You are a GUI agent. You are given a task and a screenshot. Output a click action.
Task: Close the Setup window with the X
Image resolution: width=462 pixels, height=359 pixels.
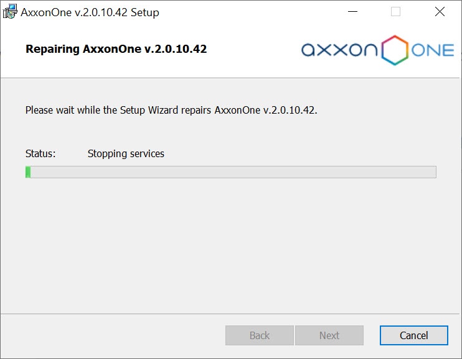tap(440, 12)
